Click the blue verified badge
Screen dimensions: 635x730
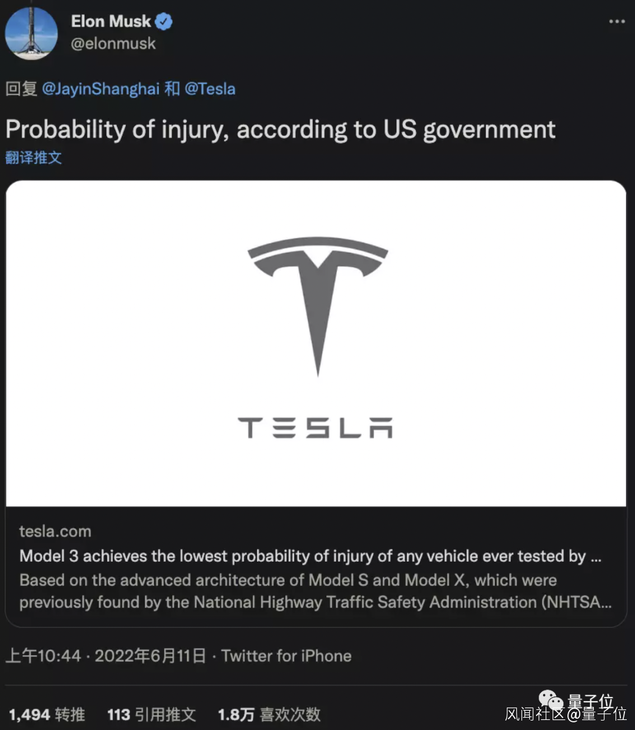point(163,22)
